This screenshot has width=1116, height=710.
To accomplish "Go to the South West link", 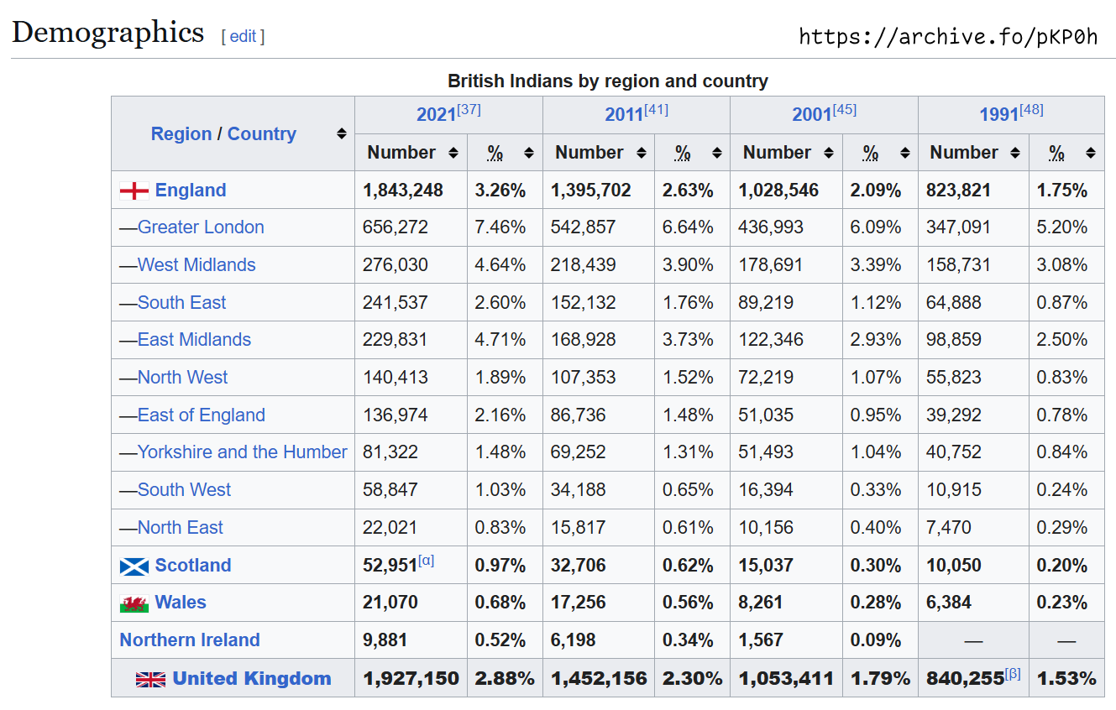I will (184, 490).
